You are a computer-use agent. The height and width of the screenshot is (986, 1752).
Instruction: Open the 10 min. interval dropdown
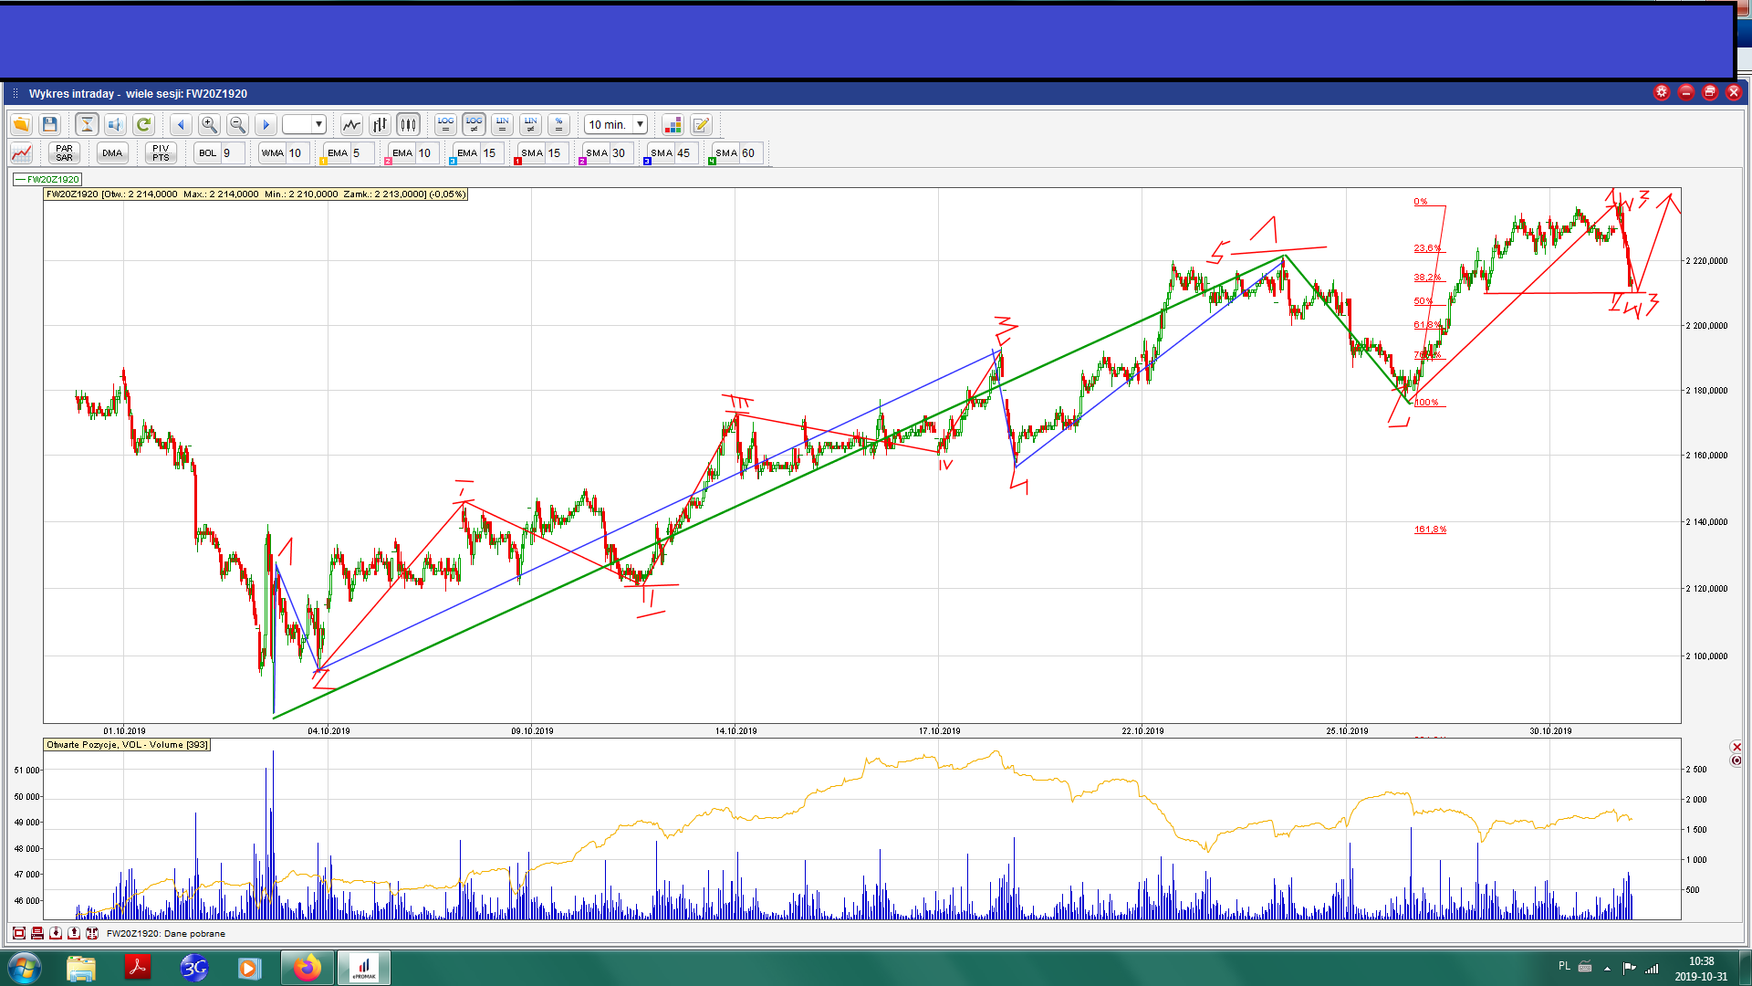[x=640, y=124]
